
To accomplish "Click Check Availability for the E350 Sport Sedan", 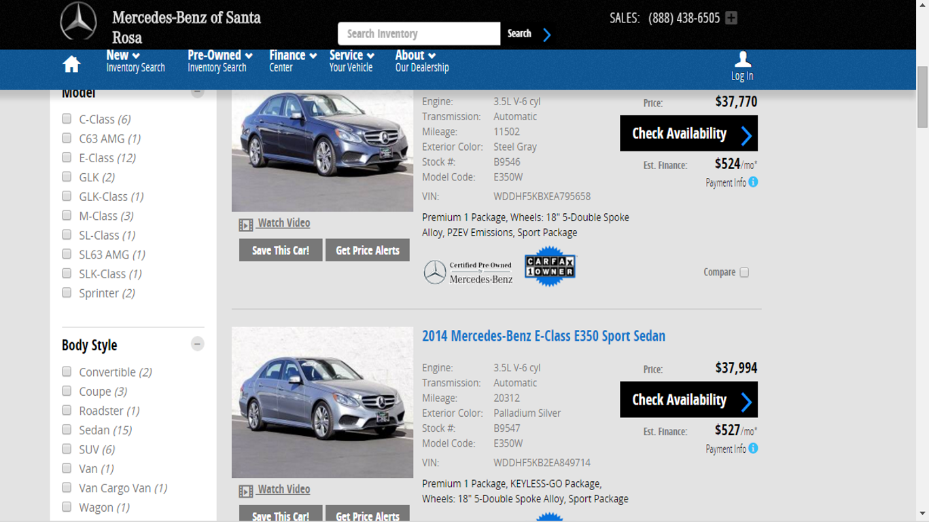I will point(688,400).
